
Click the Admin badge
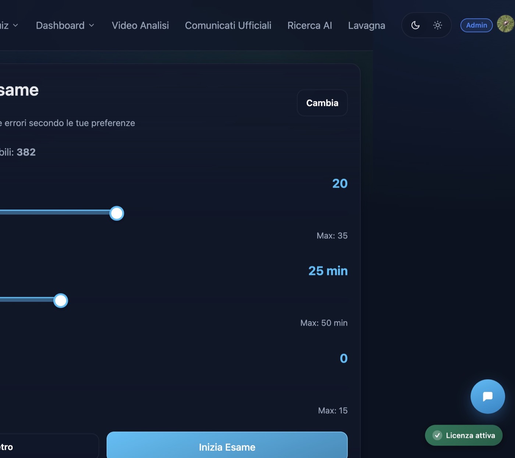pyautogui.click(x=476, y=25)
